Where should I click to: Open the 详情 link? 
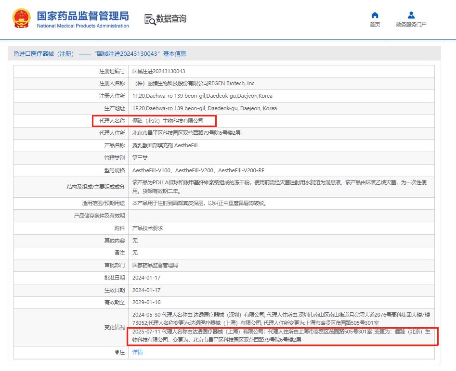[x=138, y=352]
